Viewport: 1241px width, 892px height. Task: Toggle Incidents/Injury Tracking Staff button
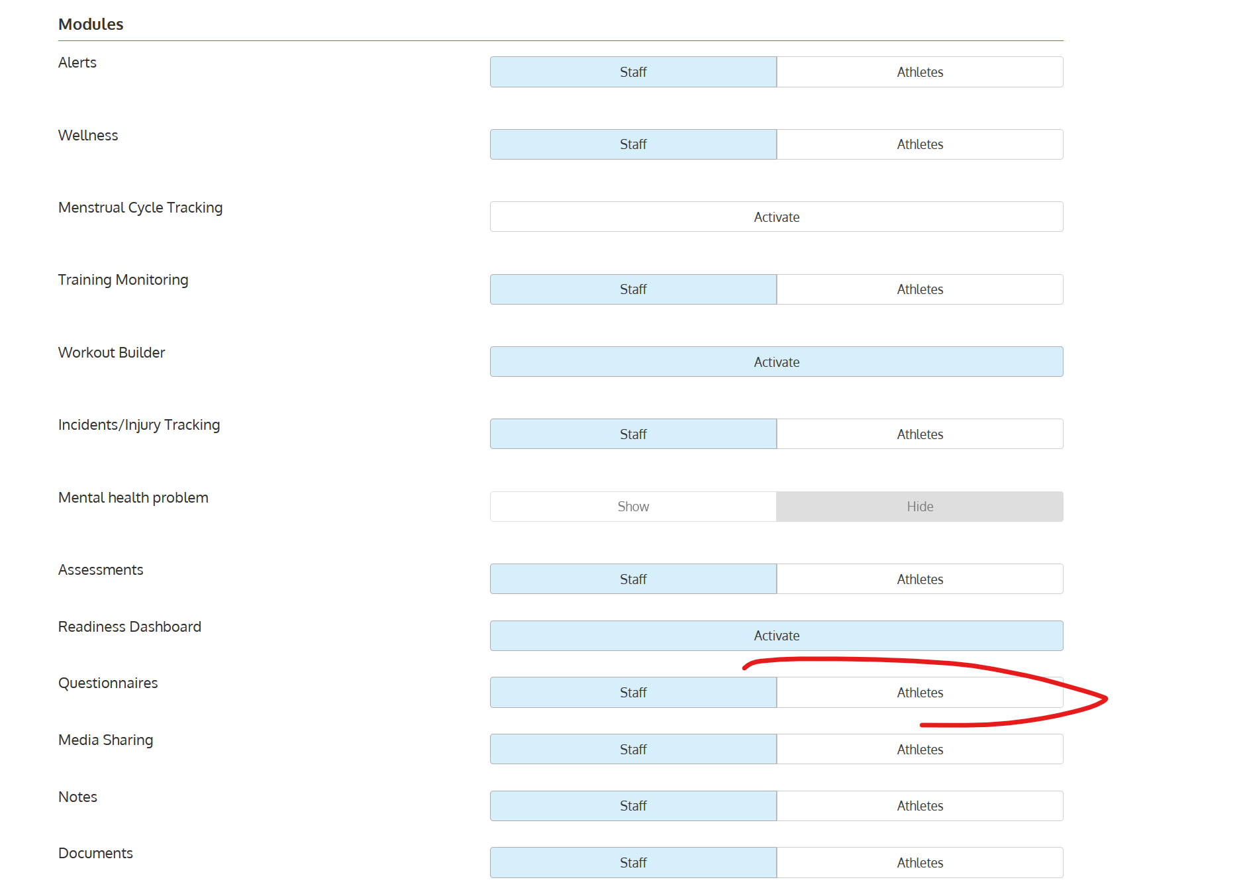pyautogui.click(x=633, y=434)
